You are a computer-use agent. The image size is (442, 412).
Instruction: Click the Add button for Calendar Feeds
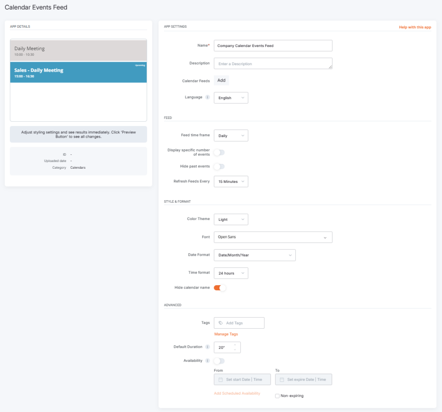221,80
